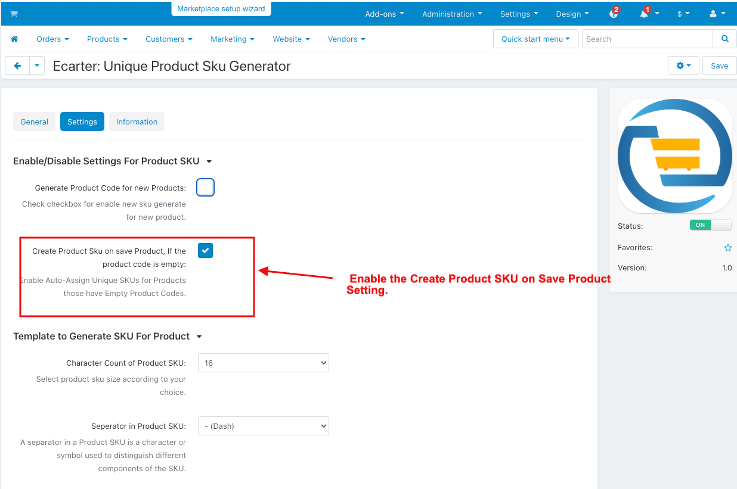Click the Character Count of Product SKU label

click(126, 363)
